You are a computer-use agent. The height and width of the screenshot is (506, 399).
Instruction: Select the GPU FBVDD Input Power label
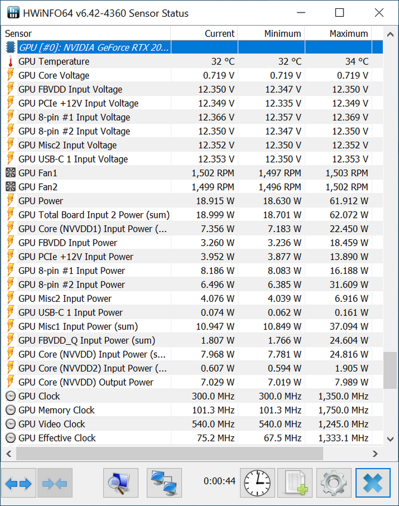pyautogui.click(x=68, y=243)
